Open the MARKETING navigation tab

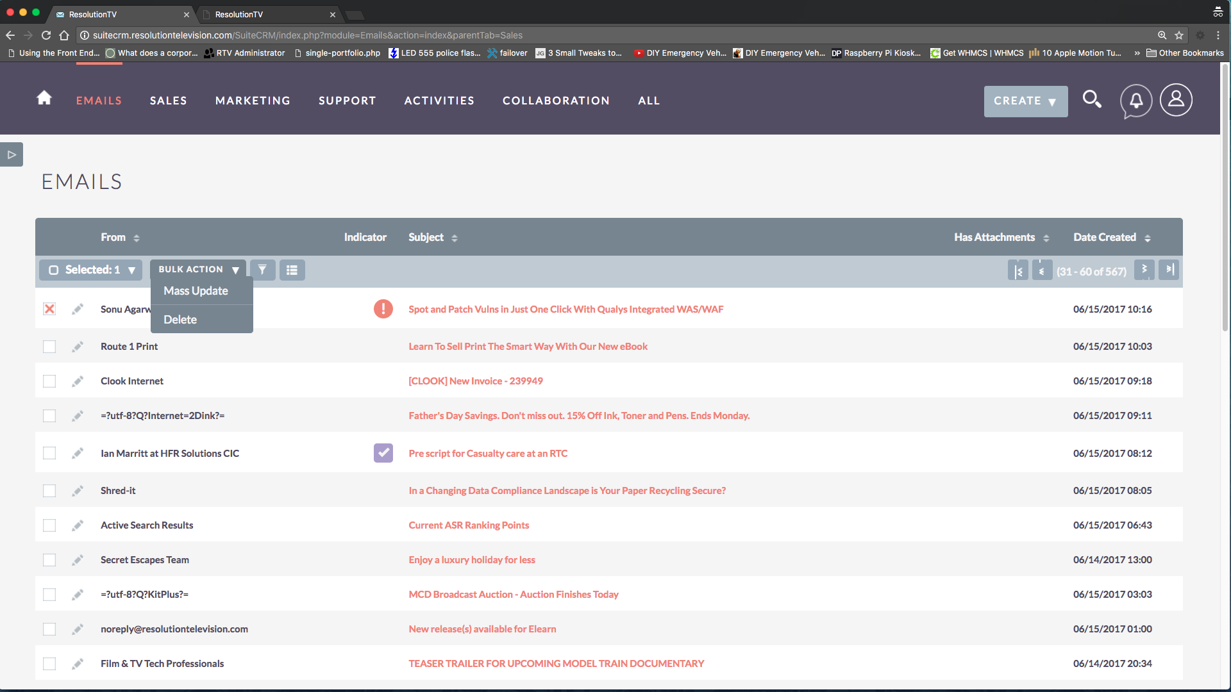tap(253, 101)
